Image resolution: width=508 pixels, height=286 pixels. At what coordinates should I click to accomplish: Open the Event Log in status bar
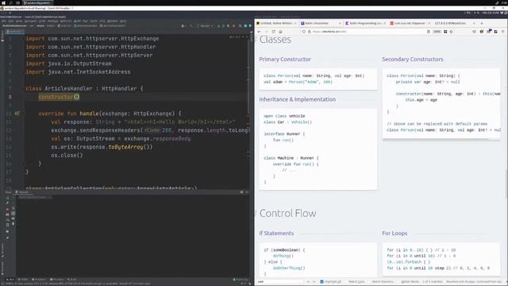241,280
